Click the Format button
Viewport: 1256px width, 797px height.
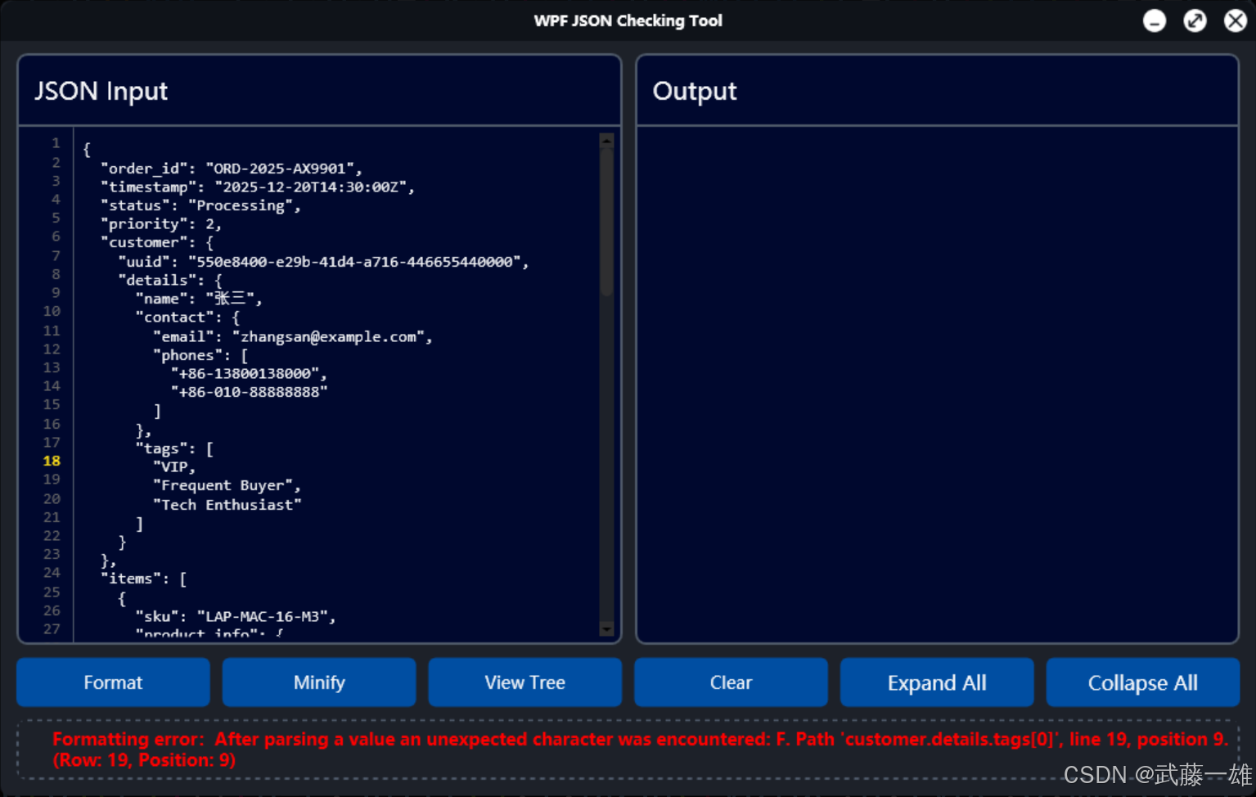[113, 682]
